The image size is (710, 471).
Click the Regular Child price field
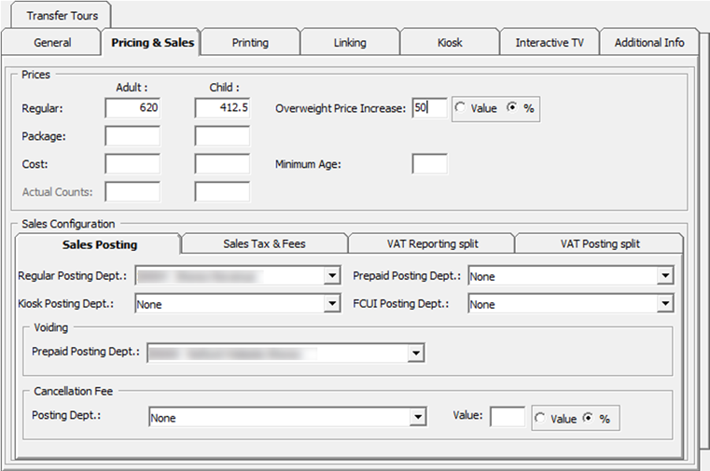222,108
